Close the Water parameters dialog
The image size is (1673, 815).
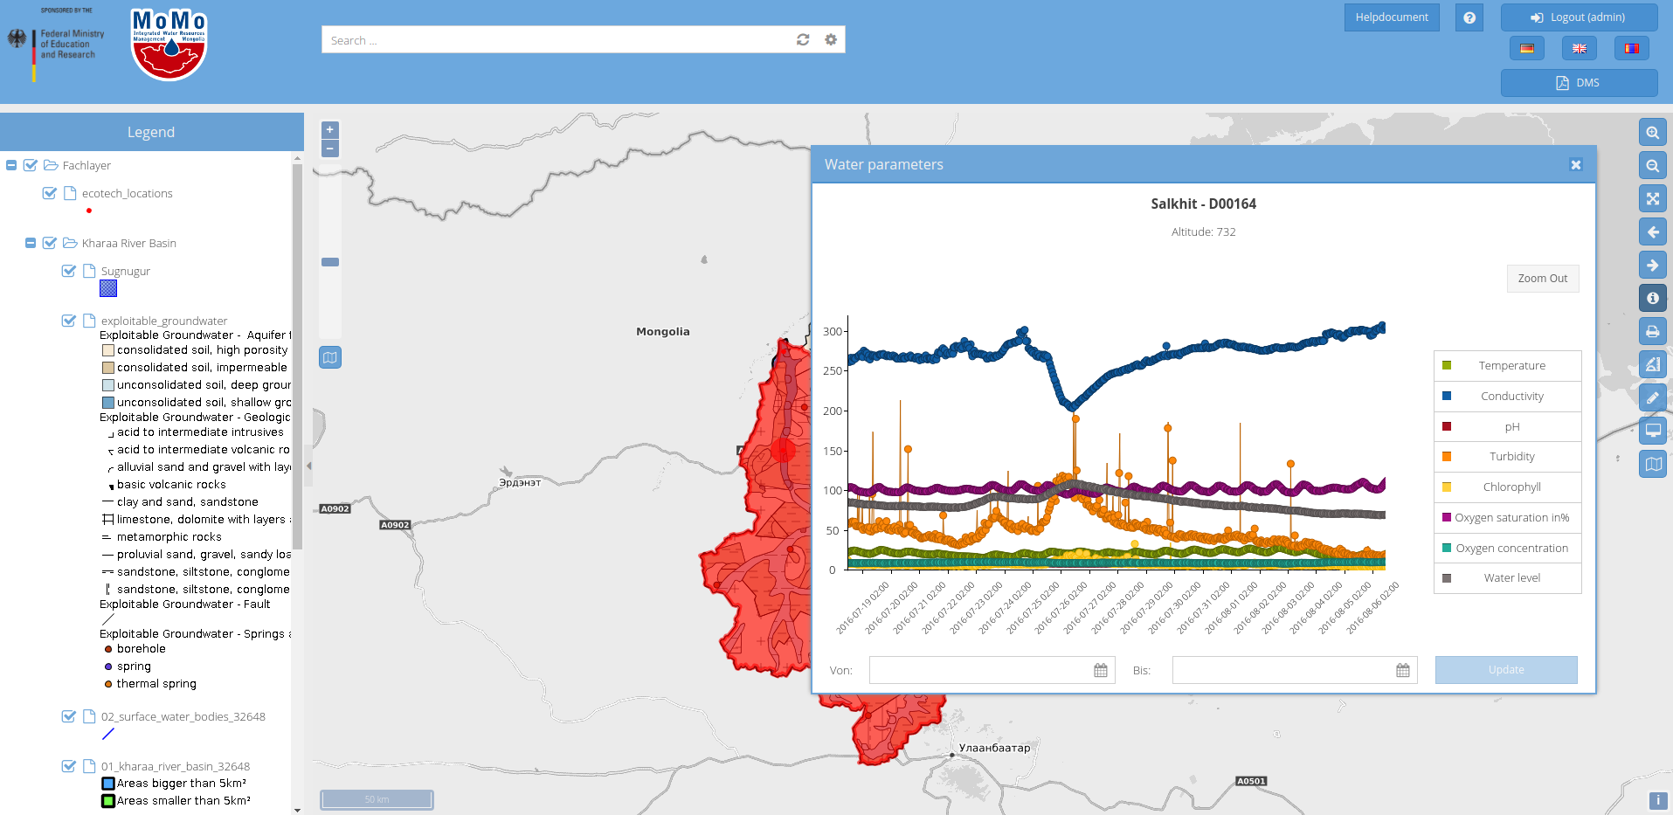pyautogui.click(x=1576, y=164)
